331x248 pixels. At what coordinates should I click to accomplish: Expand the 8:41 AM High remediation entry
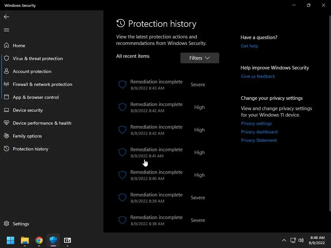click(162, 152)
